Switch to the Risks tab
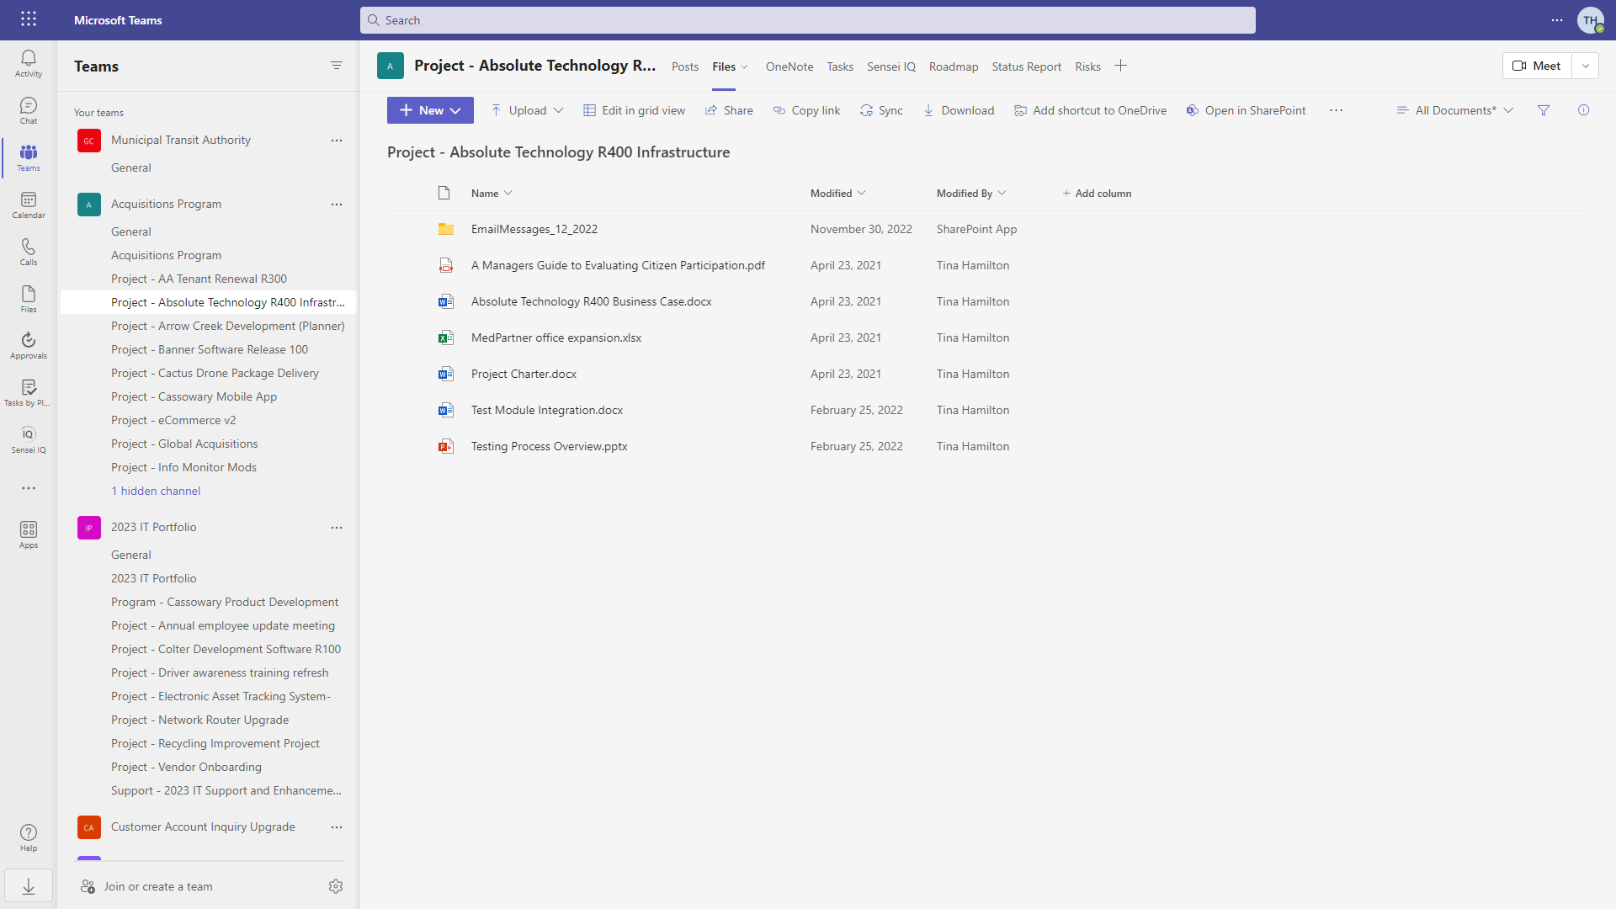The height and width of the screenshot is (909, 1616). pyautogui.click(x=1088, y=66)
